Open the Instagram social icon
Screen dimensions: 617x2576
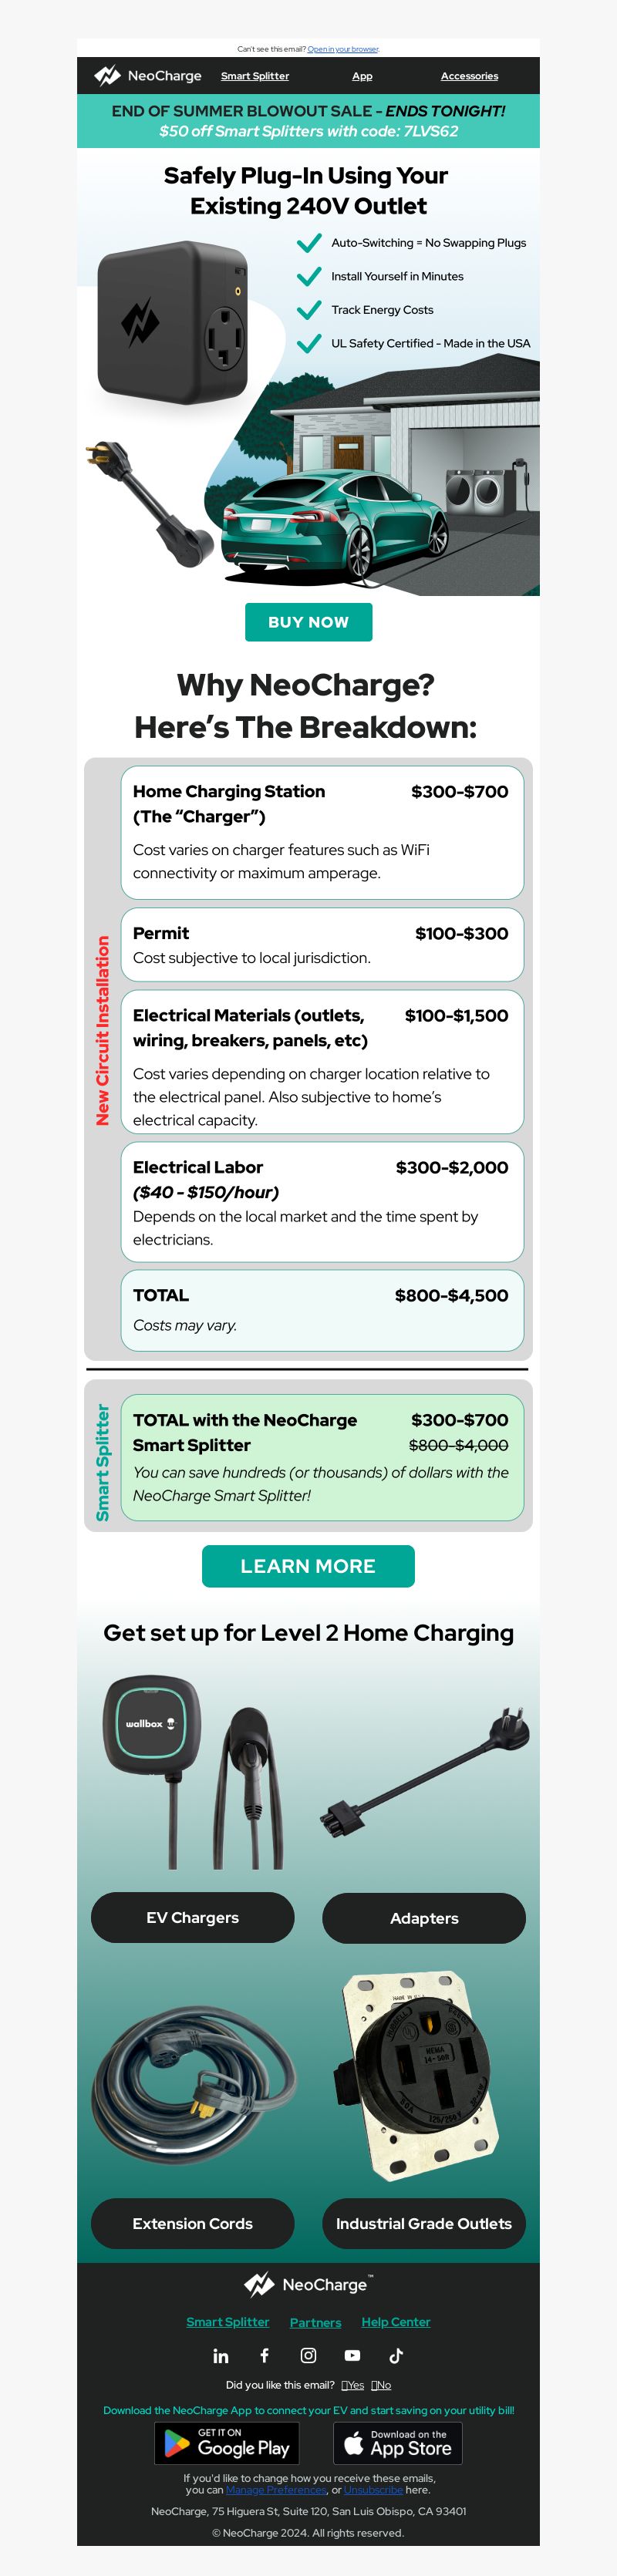tap(309, 2356)
